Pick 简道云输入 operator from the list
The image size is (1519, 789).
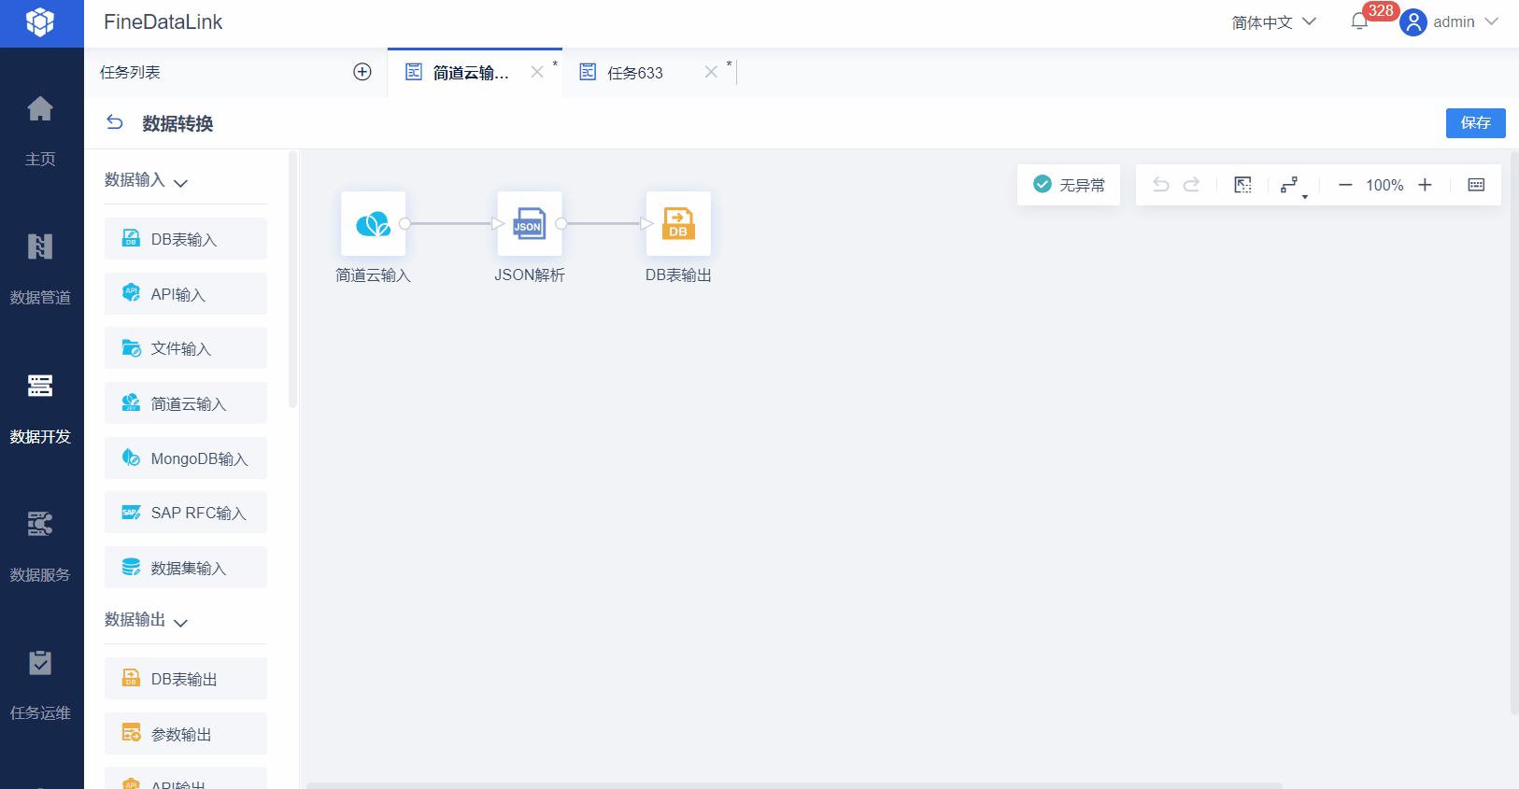tap(186, 403)
